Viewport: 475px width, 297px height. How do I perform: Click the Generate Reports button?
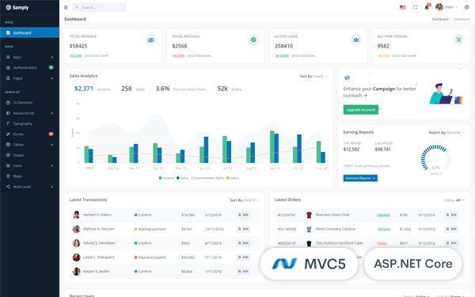360,178
